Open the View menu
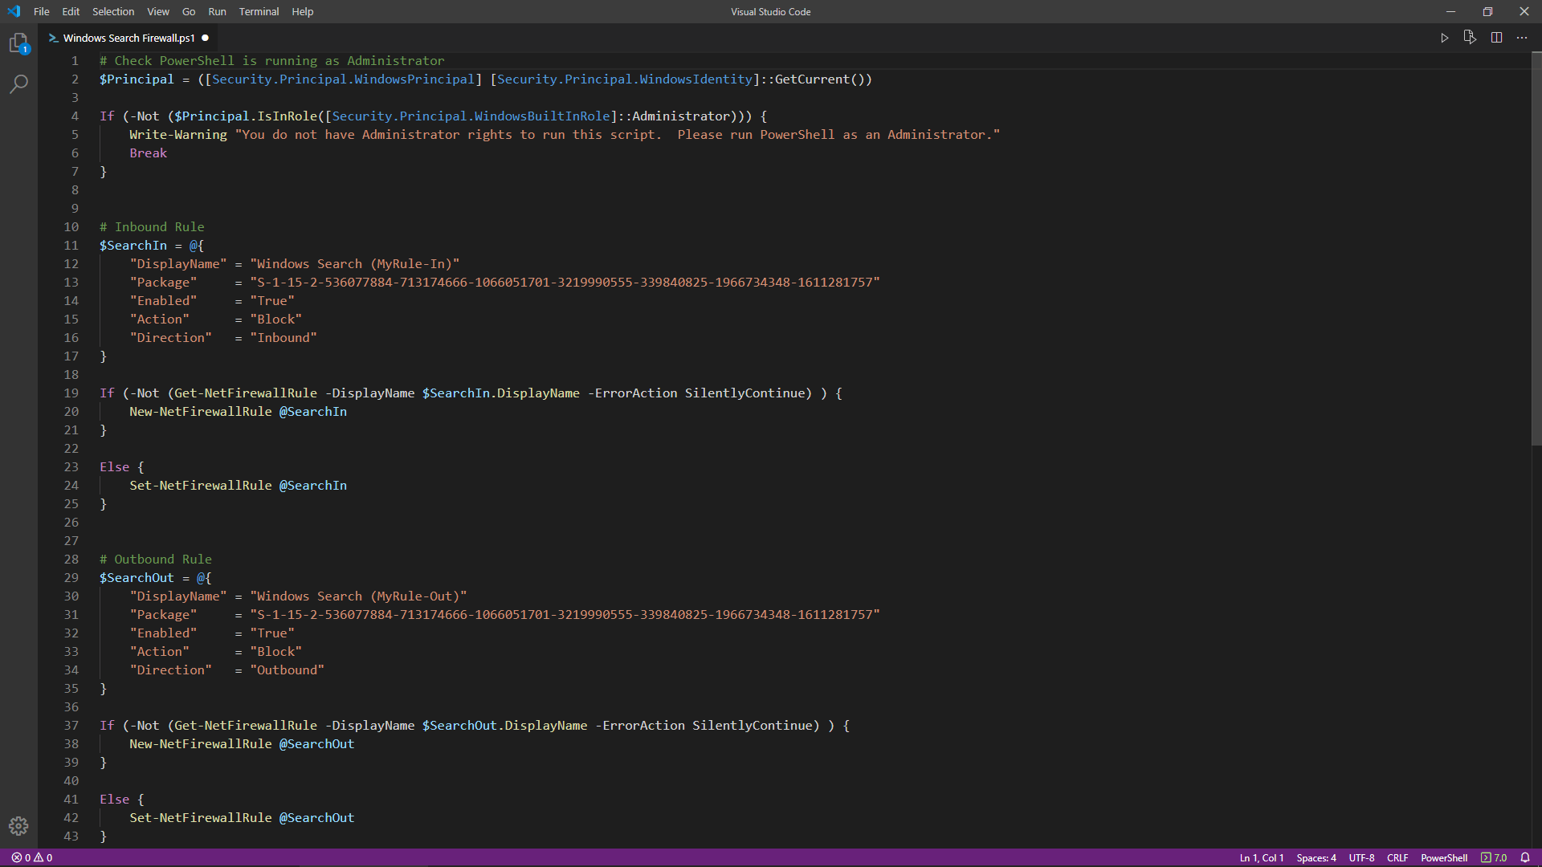 158,11
